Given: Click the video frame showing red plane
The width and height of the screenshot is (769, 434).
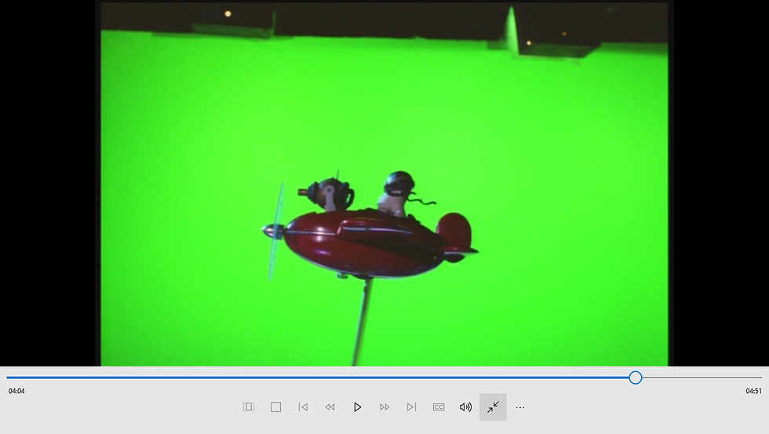Looking at the screenshot, I should 384,184.
